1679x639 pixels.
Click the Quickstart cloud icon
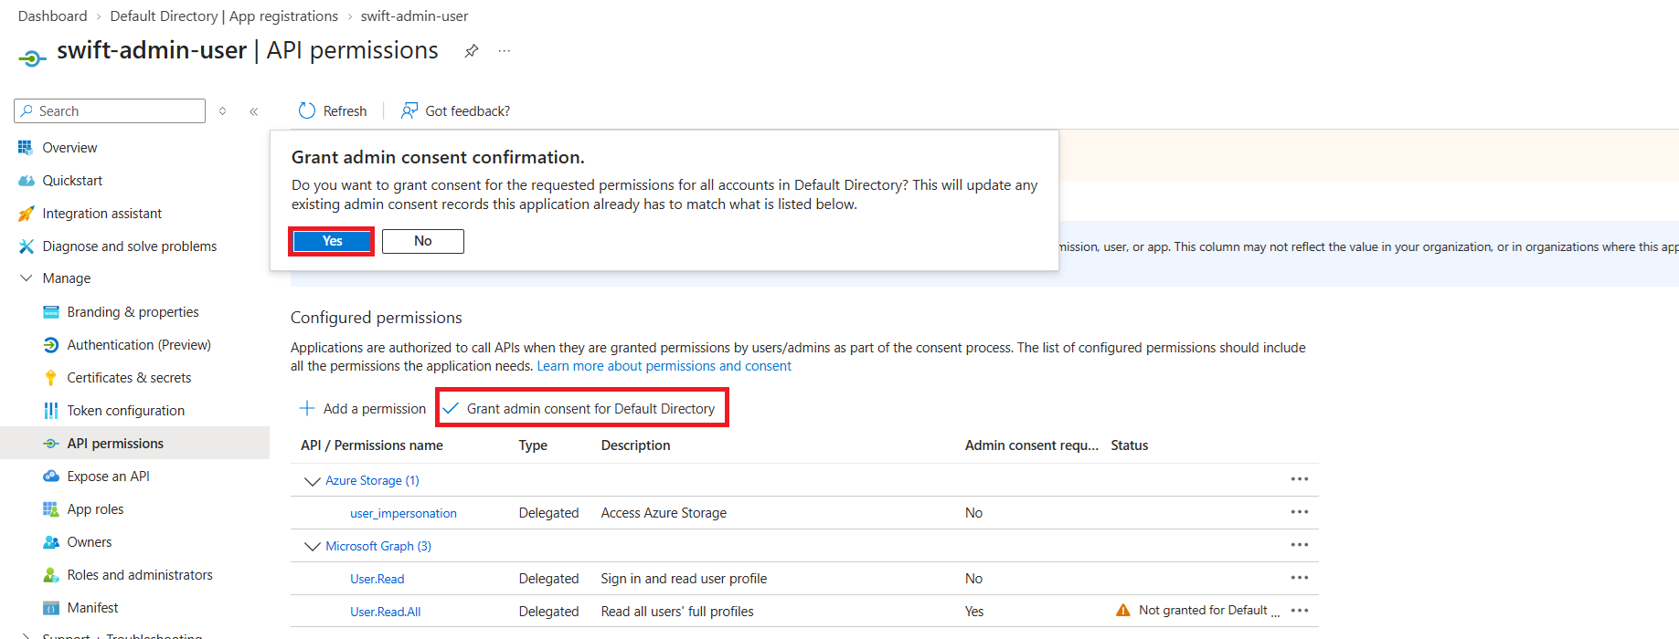(x=26, y=181)
